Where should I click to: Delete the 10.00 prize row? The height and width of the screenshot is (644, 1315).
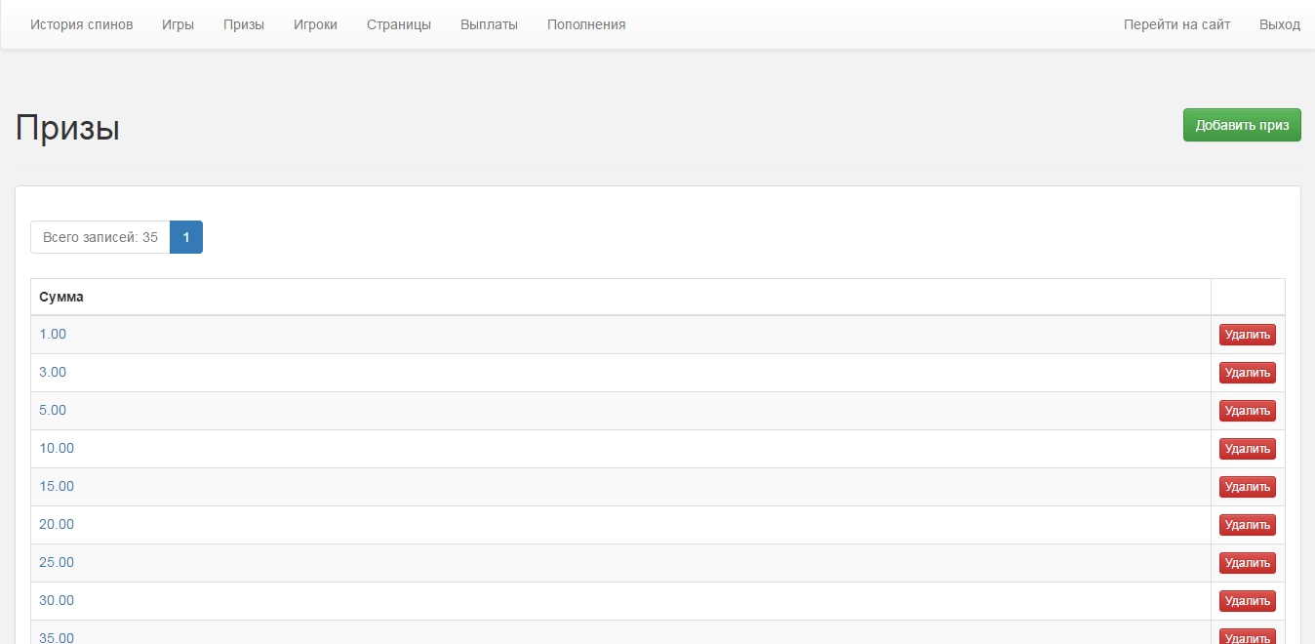(1247, 449)
